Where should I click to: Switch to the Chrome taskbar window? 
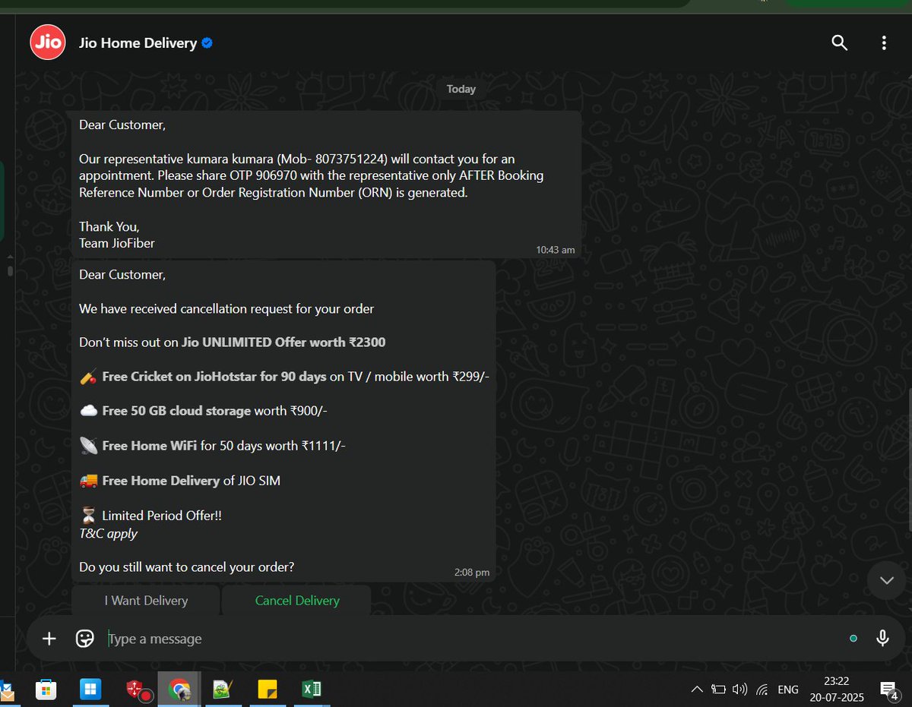179,690
